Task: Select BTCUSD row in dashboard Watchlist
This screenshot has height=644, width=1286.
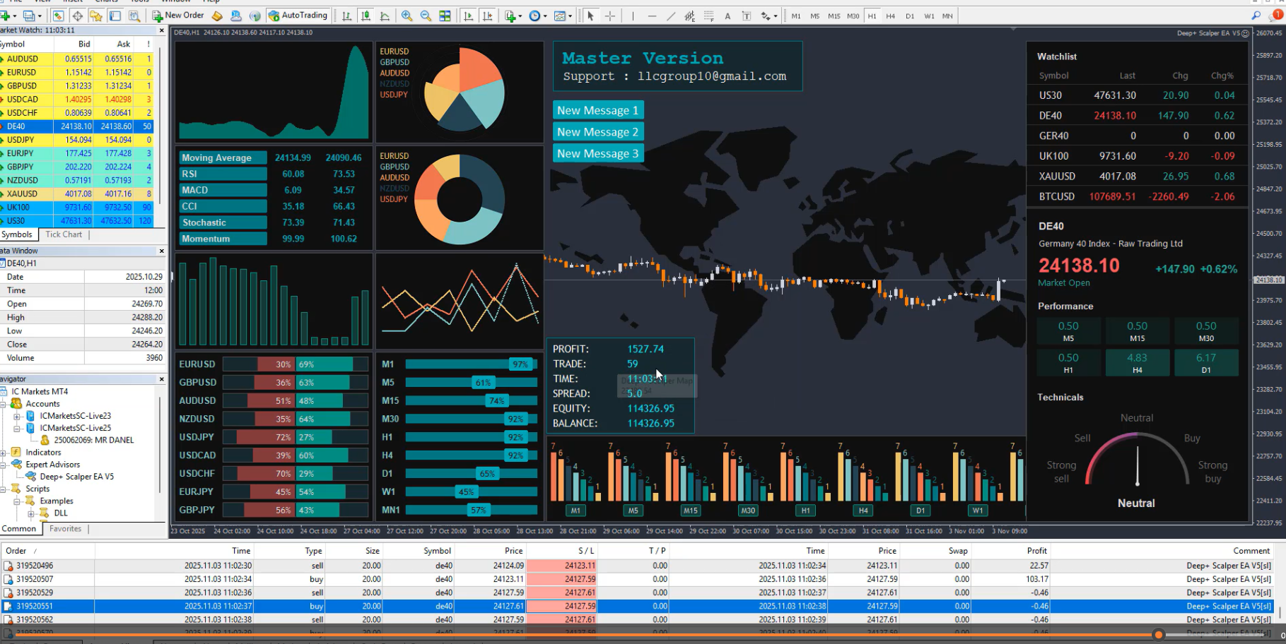Action: (1136, 196)
